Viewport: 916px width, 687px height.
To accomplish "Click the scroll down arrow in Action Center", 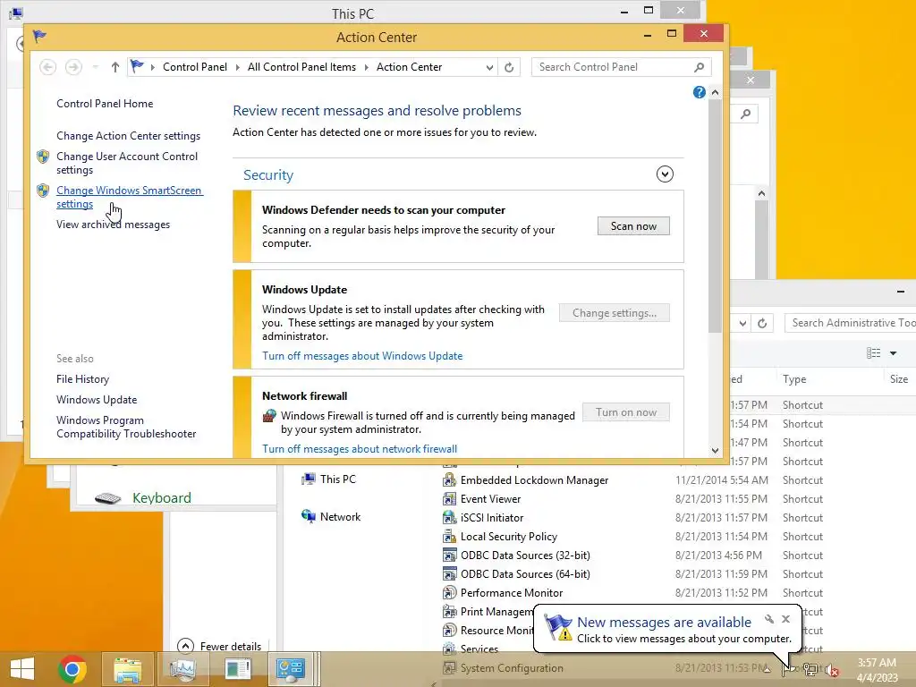I will [x=715, y=451].
